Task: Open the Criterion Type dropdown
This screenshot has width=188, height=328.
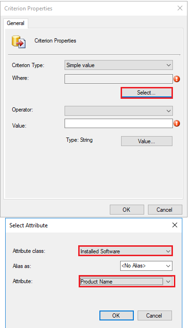Action: point(119,65)
